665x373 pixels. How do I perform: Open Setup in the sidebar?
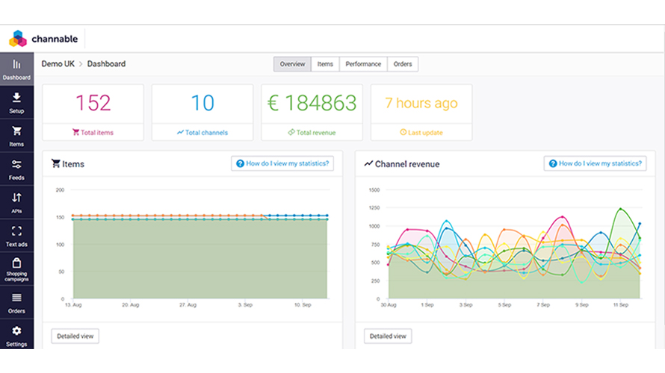pyautogui.click(x=16, y=103)
